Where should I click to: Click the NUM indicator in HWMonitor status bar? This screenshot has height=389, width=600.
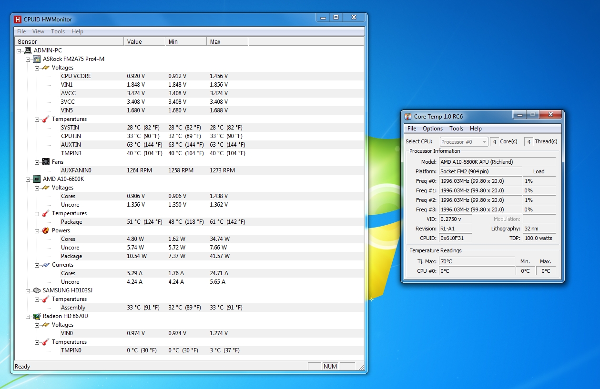(330, 367)
